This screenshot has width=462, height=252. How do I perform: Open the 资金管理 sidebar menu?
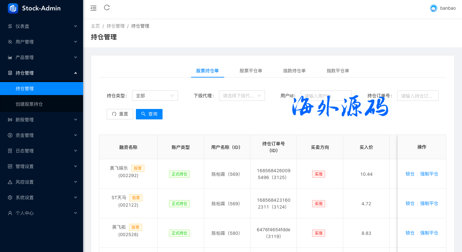click(42, 135)
